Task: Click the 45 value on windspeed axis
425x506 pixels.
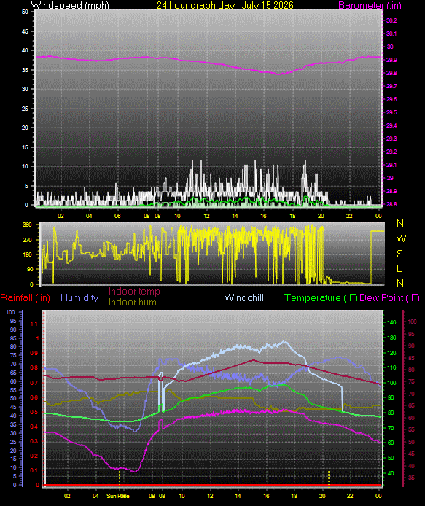Action: click(x=25, y=31)
